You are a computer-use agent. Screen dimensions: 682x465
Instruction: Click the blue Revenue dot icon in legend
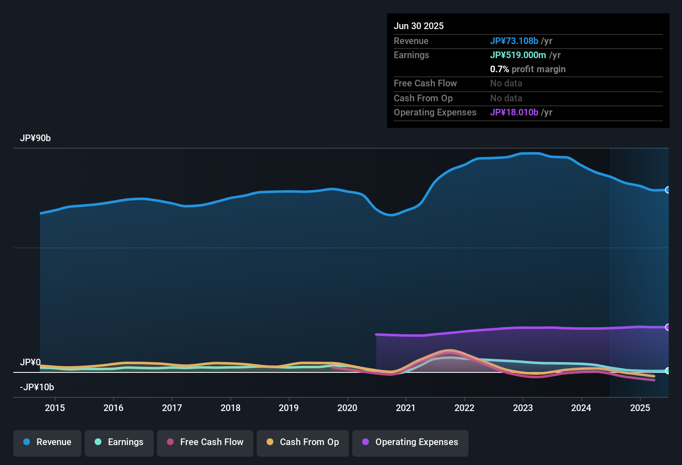(x=26, y=442)
